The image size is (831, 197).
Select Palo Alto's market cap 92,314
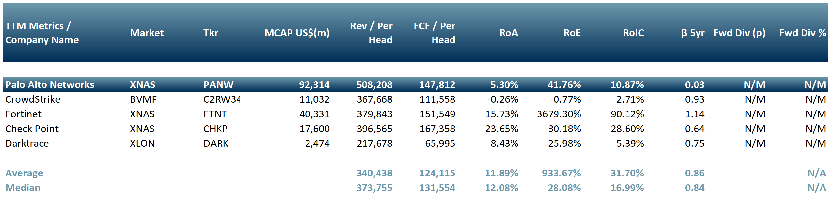click(x=314, y=85)
